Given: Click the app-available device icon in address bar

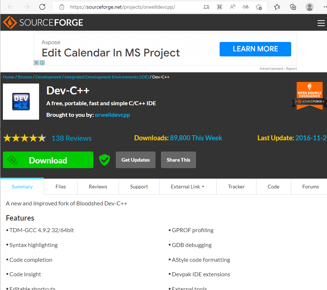Looking at the screenshot, I should [x=206, y=7].
